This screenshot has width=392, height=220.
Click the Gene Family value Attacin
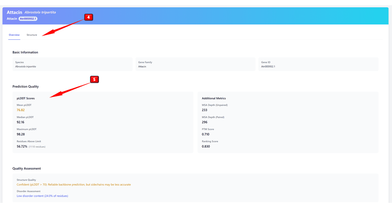[x=142, y=66]
